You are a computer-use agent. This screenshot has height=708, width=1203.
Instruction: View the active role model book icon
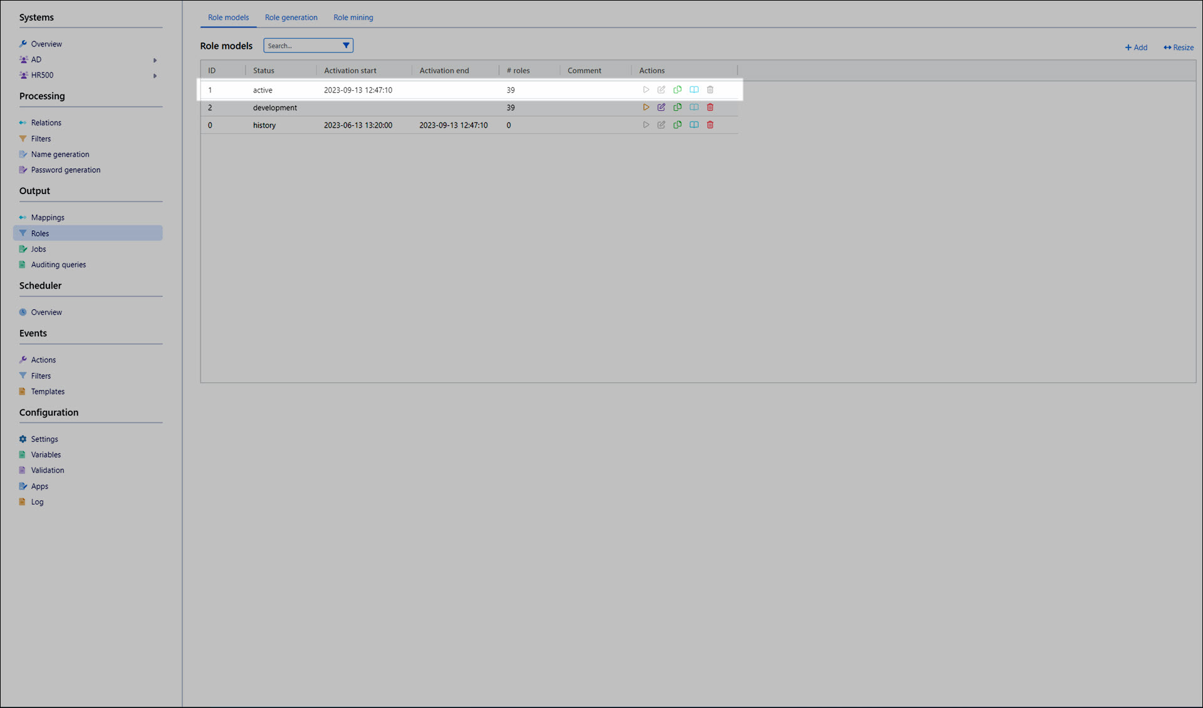[694, 90]
